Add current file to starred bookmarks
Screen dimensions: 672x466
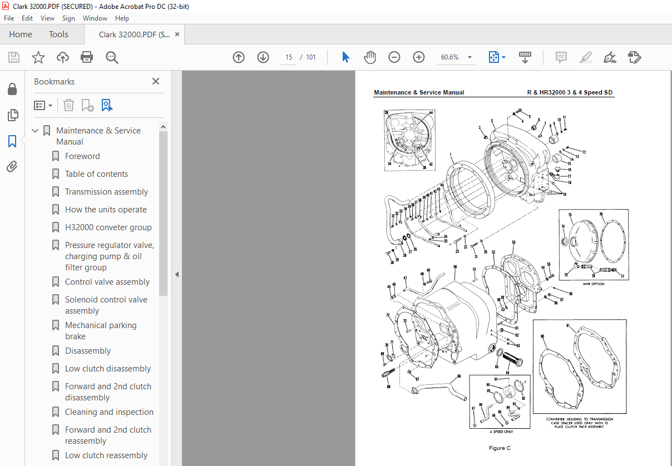coord(38,57)
